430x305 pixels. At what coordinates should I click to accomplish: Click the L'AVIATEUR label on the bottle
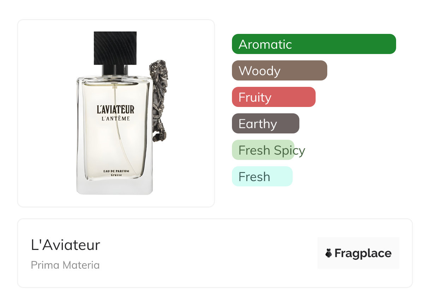click(x=115, y=109)
